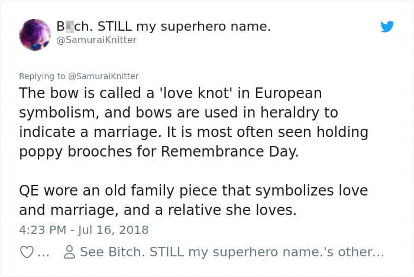Click the @SamuraiKnitter handle under the name
Screen dimensions: 414x277
(x=96, y=40)
